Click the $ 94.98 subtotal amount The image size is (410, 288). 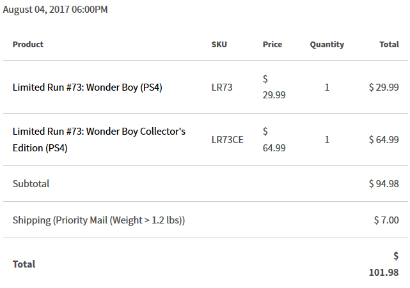pos(384,184)
